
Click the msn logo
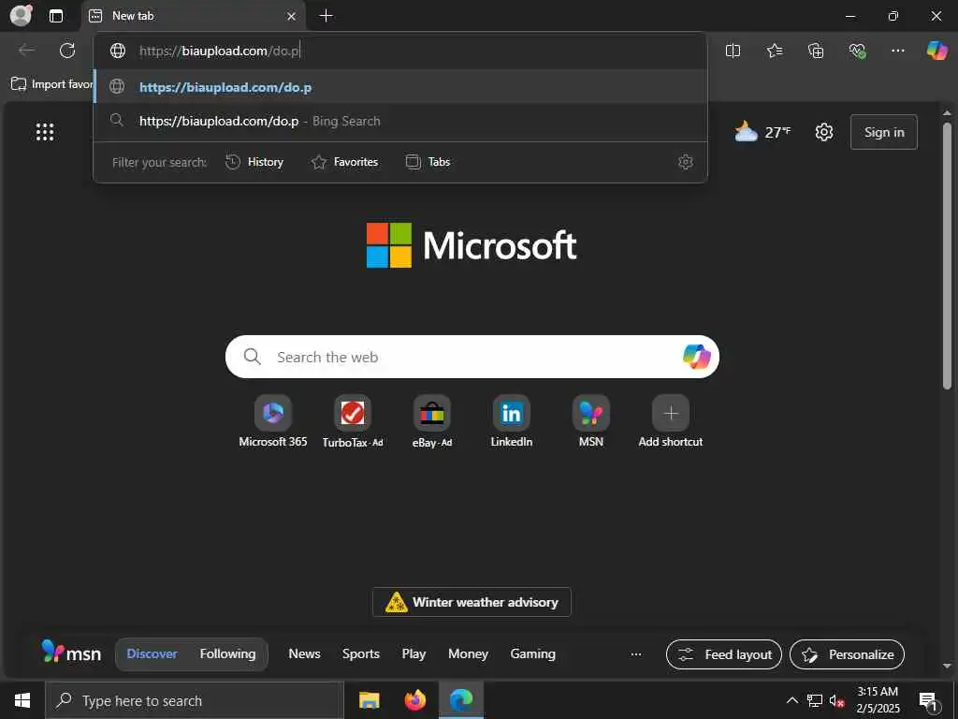click(71, 653)
